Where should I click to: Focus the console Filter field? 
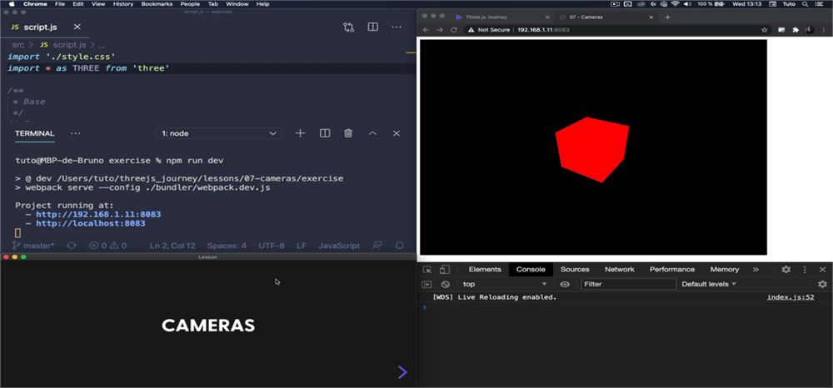pos(628,285)
